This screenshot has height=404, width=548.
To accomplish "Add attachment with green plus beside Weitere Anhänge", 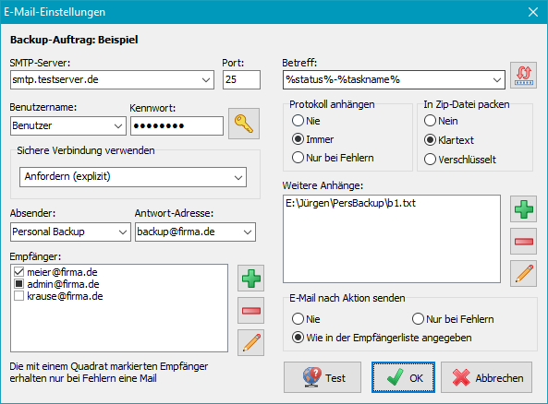I will point(523,209).
